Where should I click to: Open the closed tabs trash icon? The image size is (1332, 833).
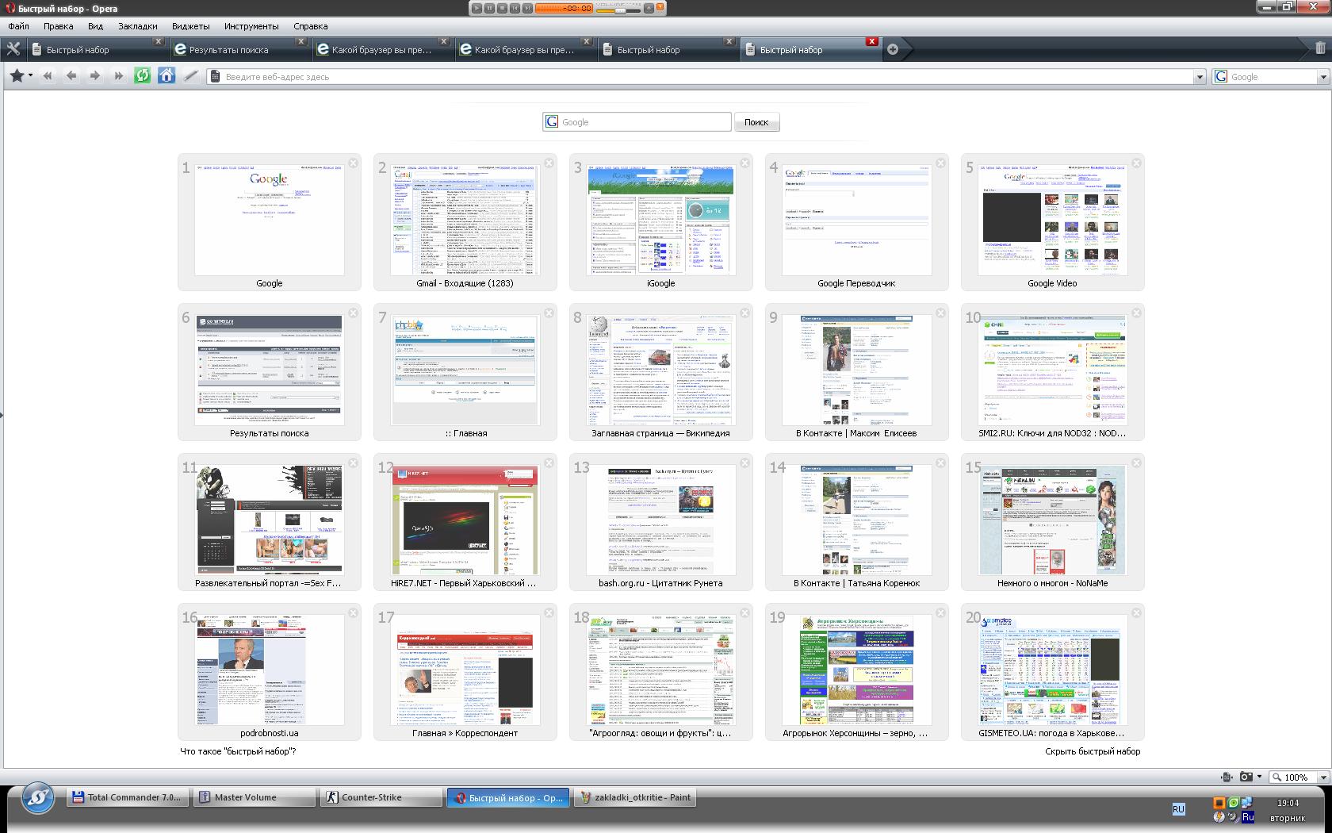[x=1320, y=48]
